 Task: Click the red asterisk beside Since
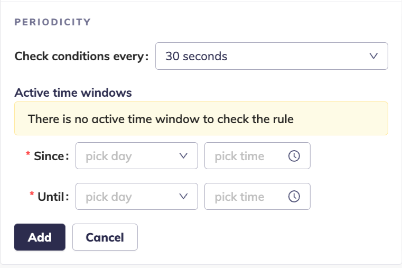coord(28,155)
